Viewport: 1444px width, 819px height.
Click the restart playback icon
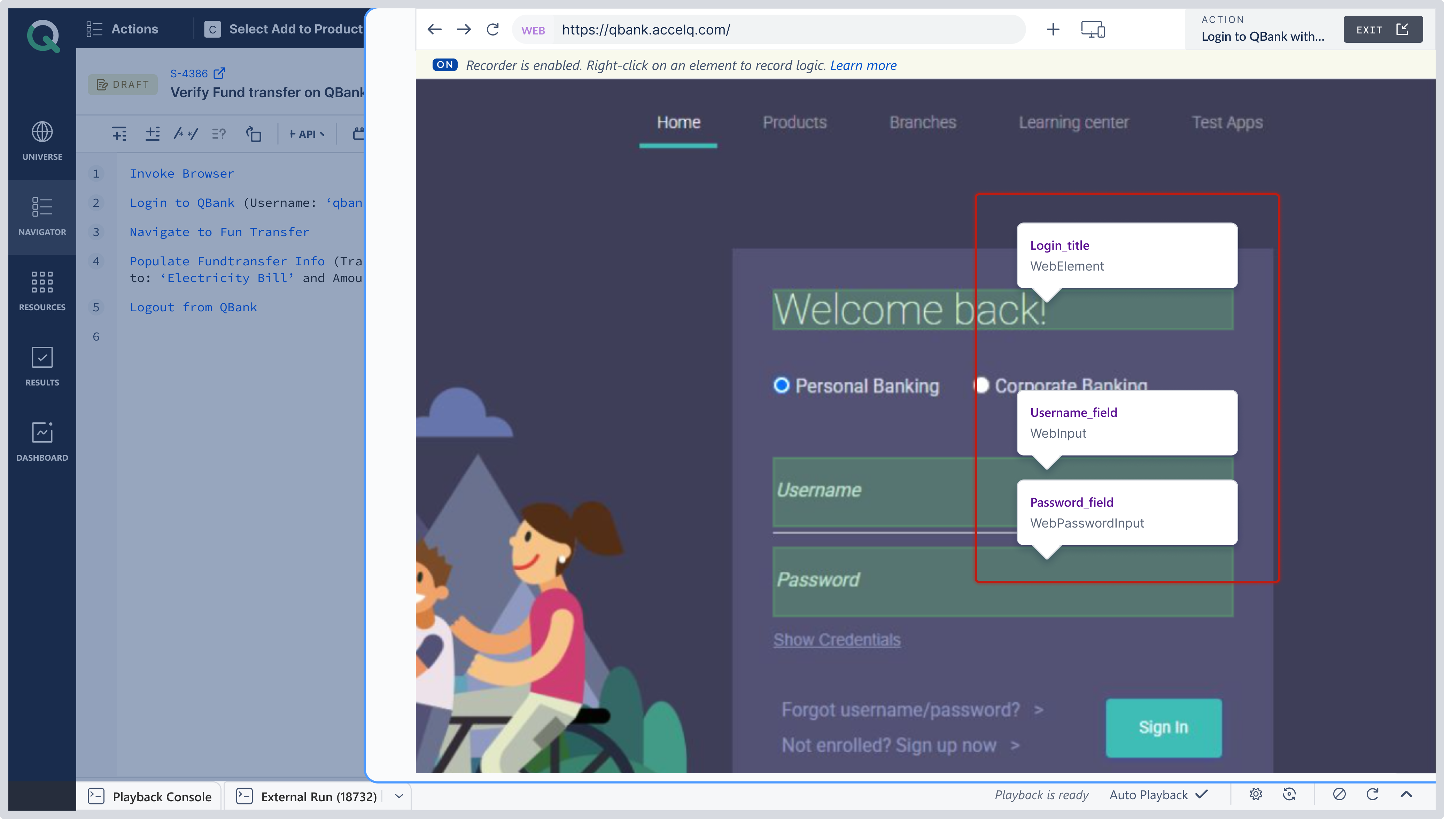click(1373, 794)
